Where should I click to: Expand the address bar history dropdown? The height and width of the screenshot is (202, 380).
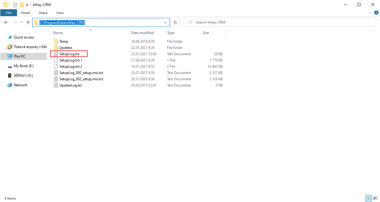166,22
